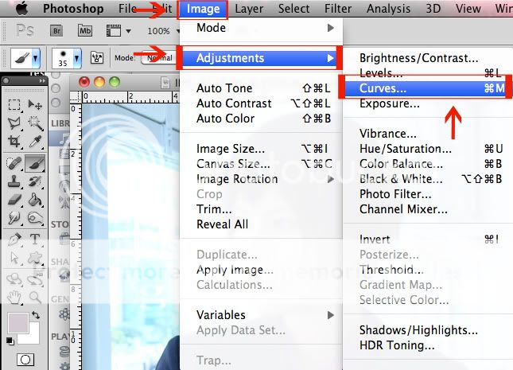Open the 3D menu
This screenshot has height=370, width=513.
click(433, 9)
